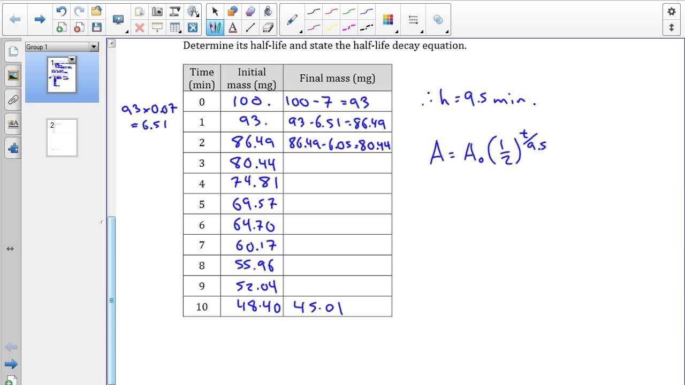Select the Shapes tool
Viewport: 685px width, 385px height.
(x=233, y=11)
